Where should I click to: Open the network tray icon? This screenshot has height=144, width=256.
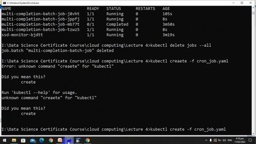[x=220, y=140]
